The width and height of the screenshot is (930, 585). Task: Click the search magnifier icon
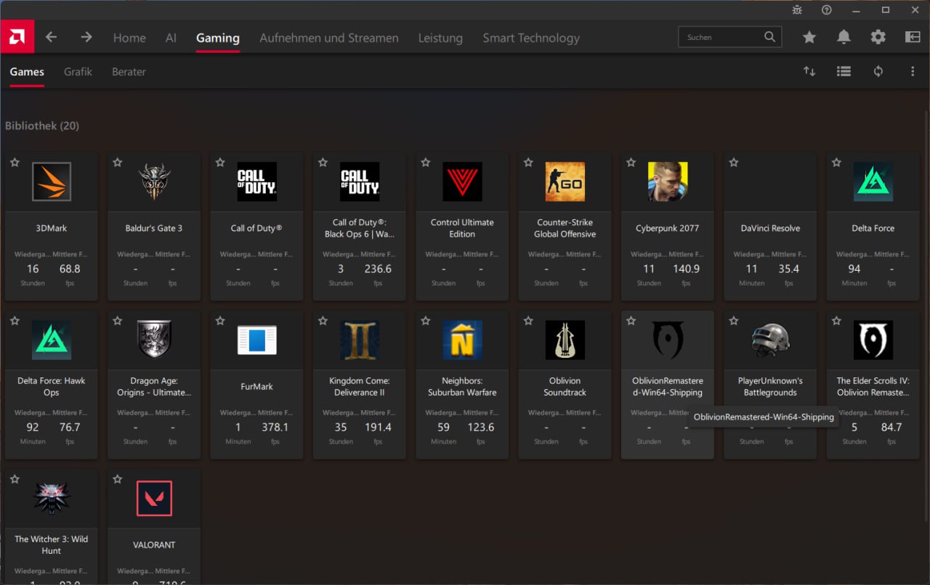click(770, 37)
